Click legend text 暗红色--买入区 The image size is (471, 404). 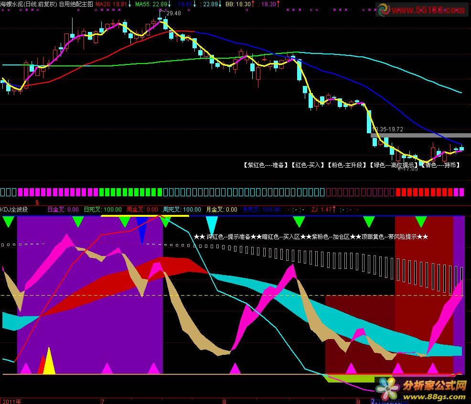click(281, 237)
